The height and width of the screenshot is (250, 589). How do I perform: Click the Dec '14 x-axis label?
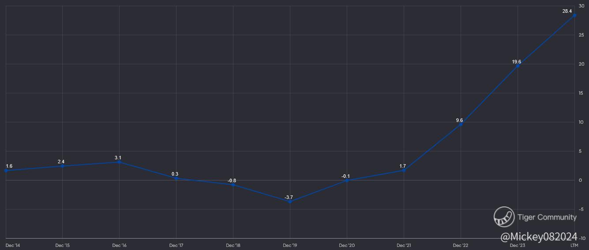(x=13, y=245)
